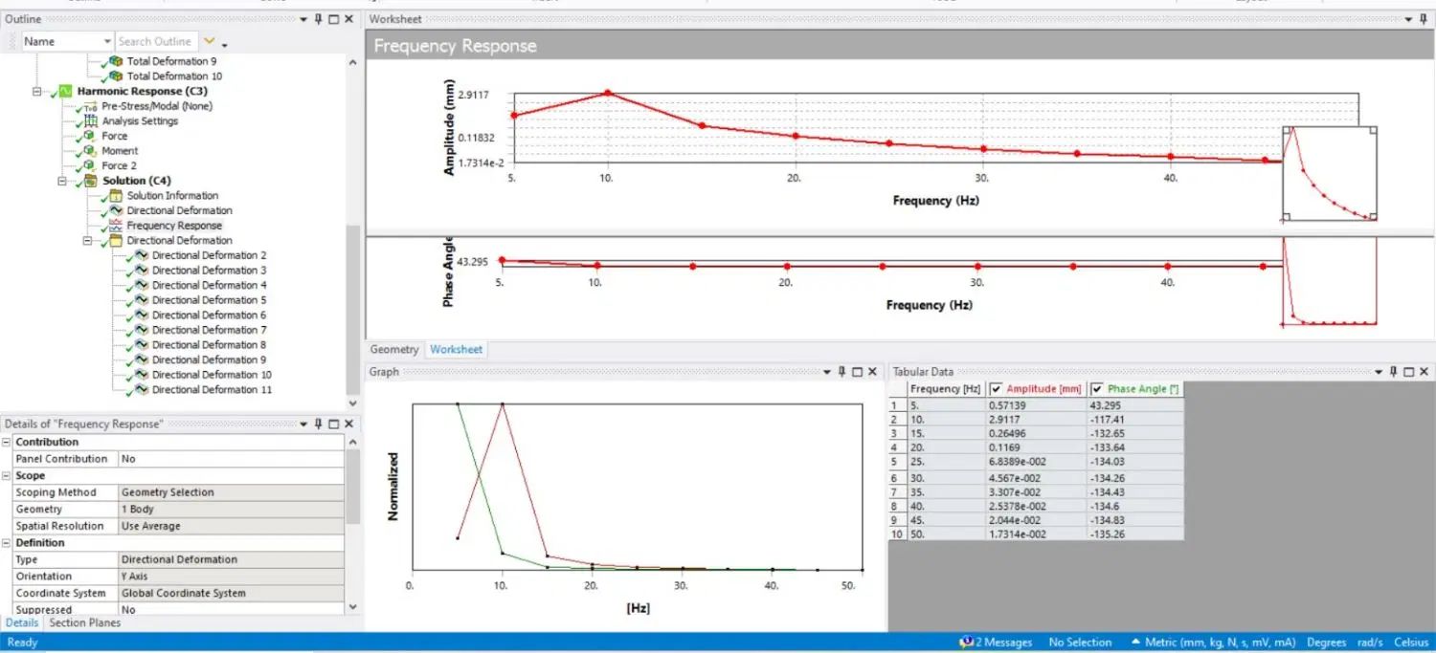This screenshot has width=1436, height=653.
Task: Collapse the Harmonic Response (C3) branch
Action: pyautogui.click(x=38, y=91)
